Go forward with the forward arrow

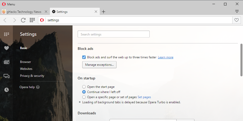[15, 20]
